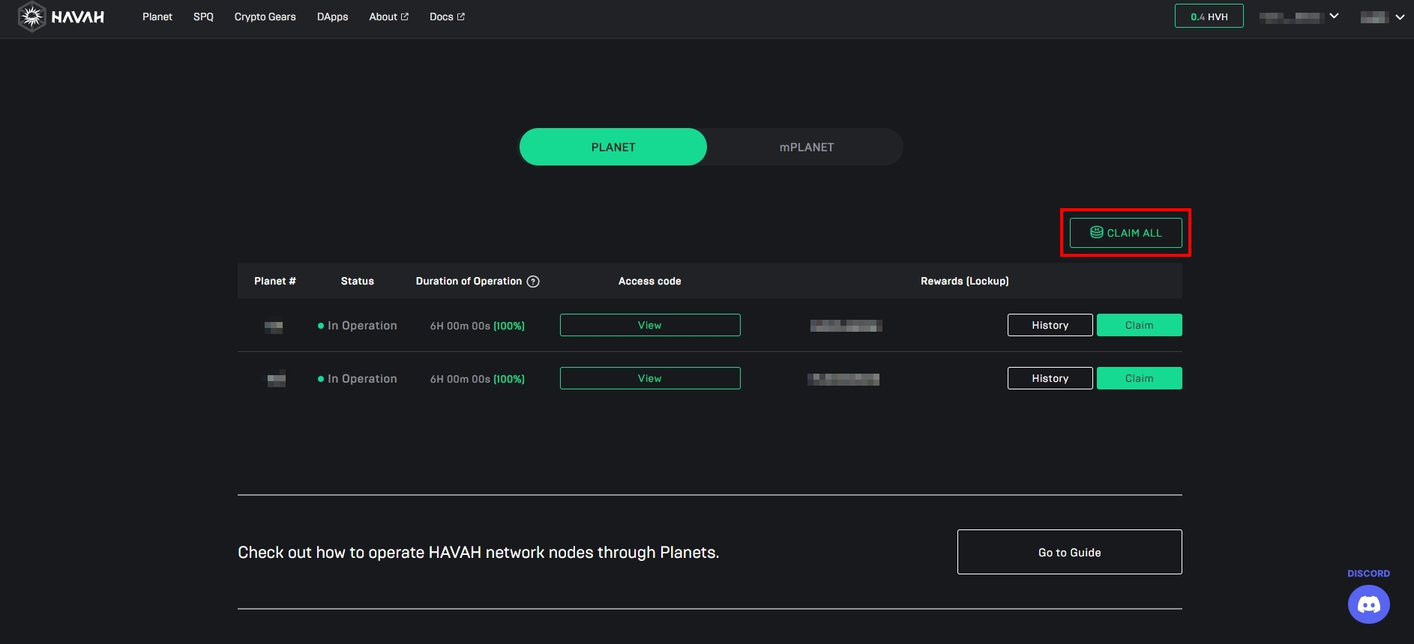
Task: Click the HAVAH logo
Action: coord(61,16)
